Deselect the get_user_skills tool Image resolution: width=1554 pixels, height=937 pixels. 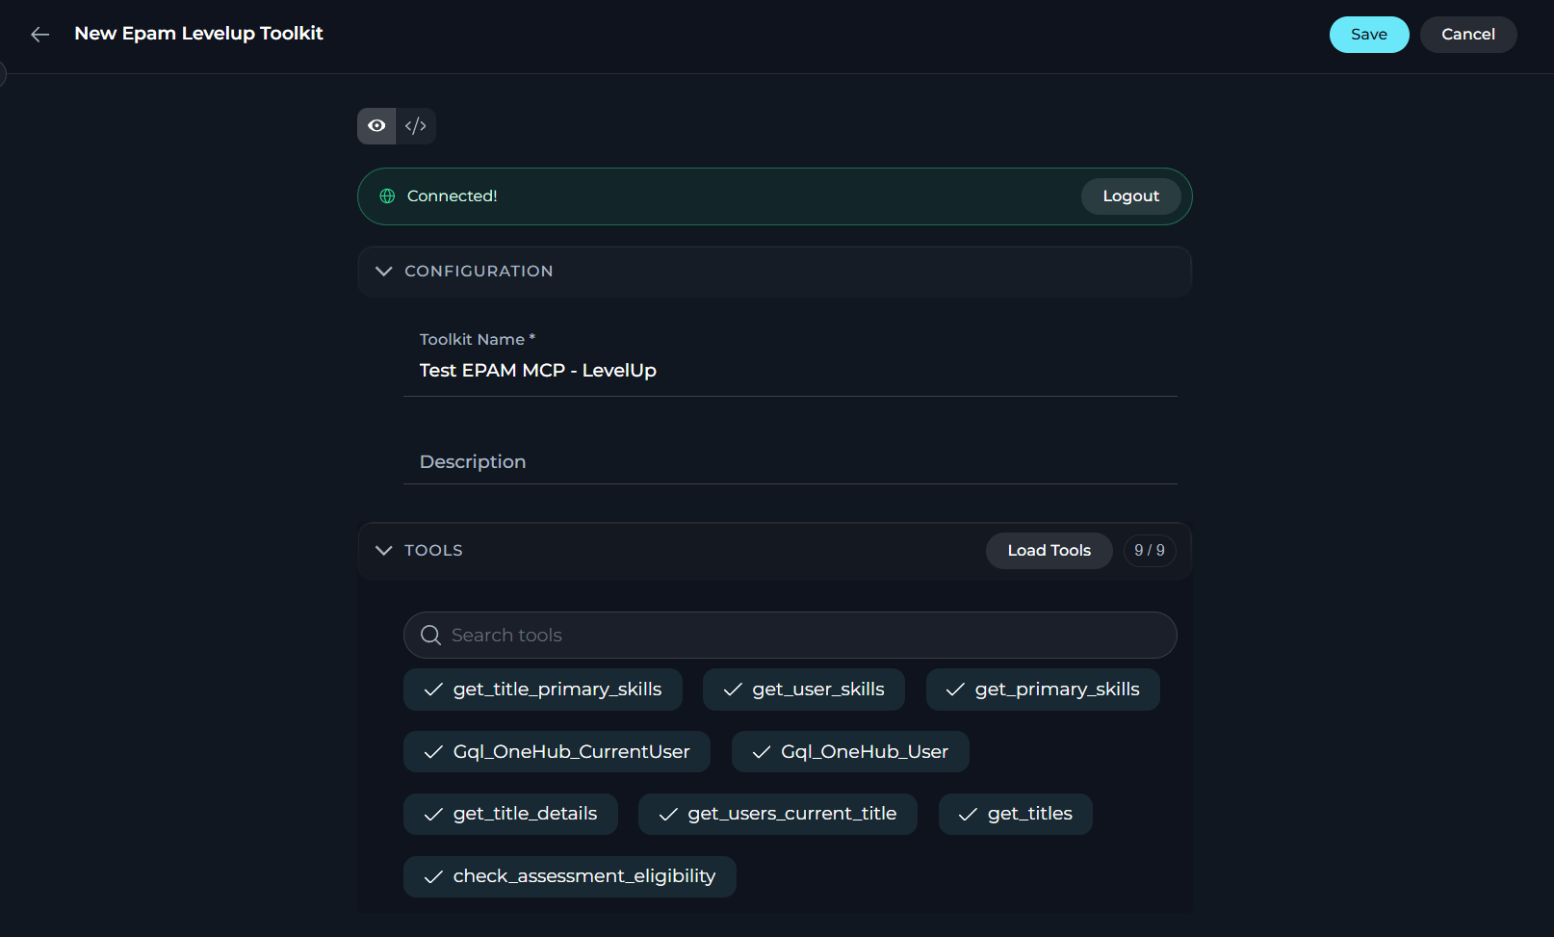pos(804,690)
